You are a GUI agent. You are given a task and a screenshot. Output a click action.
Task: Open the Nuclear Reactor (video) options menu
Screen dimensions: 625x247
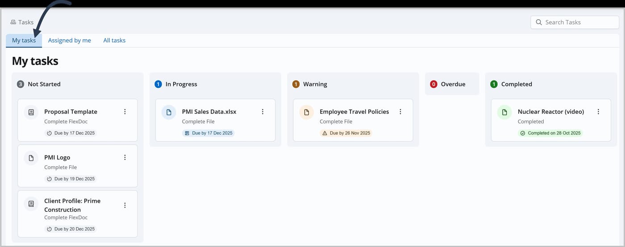598,112
